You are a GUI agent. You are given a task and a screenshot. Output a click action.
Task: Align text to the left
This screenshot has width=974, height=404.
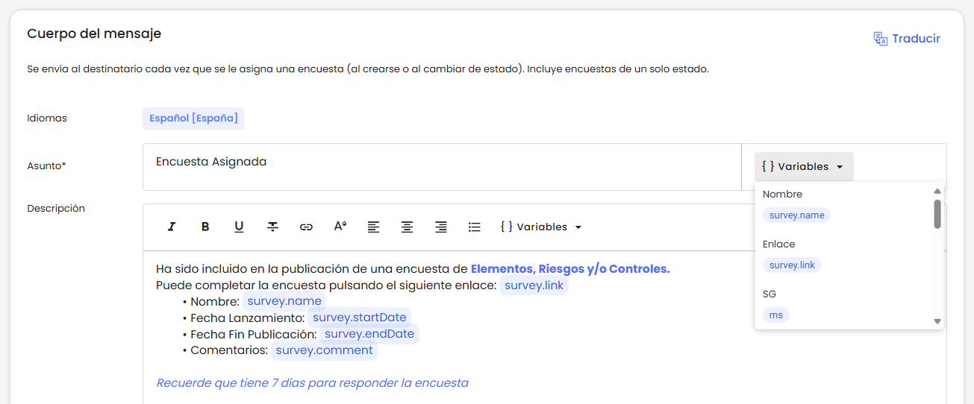pos(373,227)
